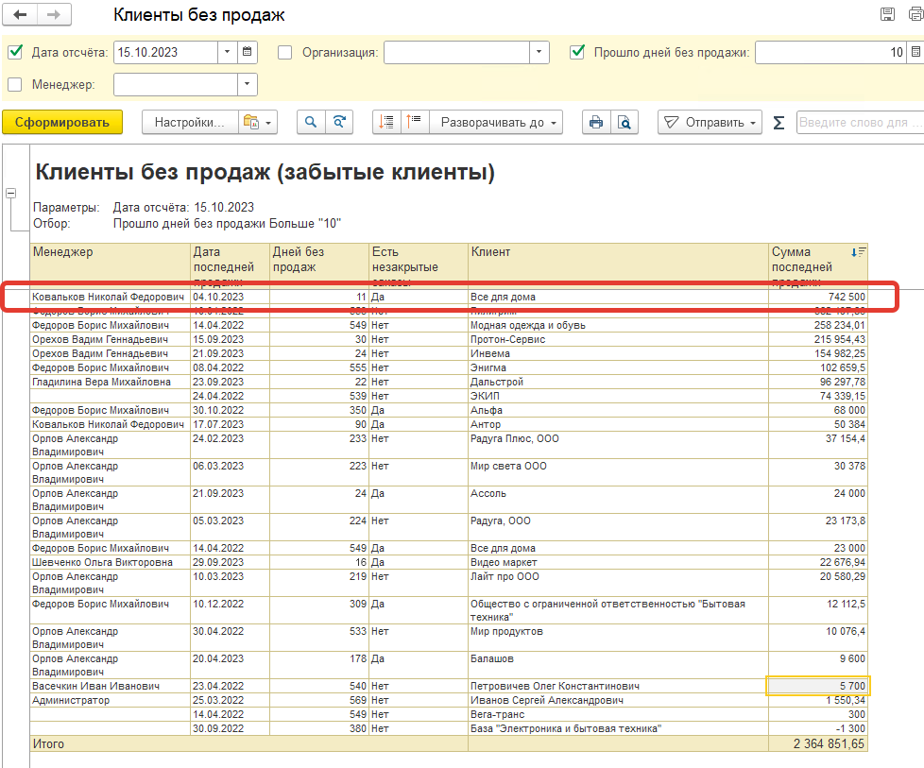Collapse all groups icon in toolbar

coord(386,122)
